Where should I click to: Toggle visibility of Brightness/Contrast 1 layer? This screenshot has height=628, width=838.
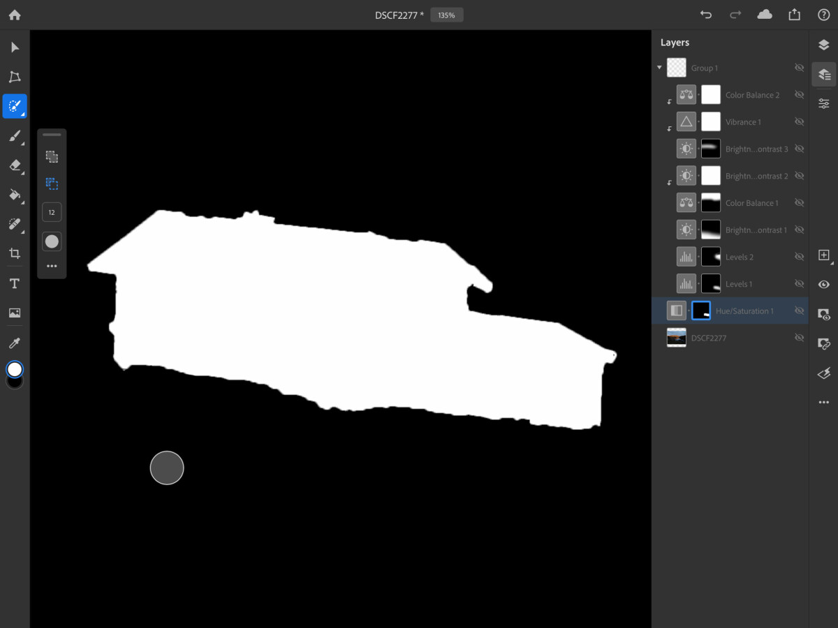pyautogui.click(x=800, y=230)
